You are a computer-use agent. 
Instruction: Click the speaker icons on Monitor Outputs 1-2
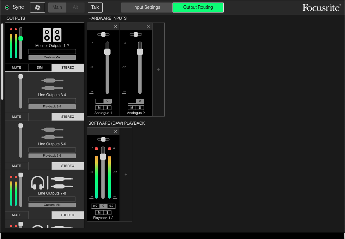(52, 34)
